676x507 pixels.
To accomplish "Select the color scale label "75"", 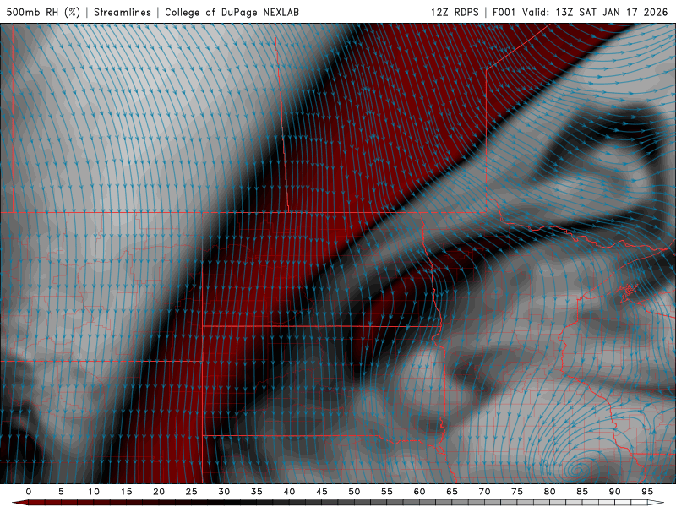I will (x=517, y=492).
